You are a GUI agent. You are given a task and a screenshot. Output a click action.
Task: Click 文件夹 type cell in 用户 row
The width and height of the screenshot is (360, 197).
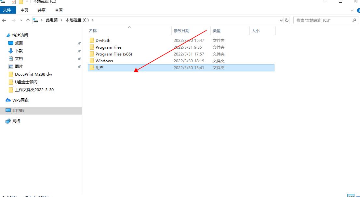[x=218, y=68]
